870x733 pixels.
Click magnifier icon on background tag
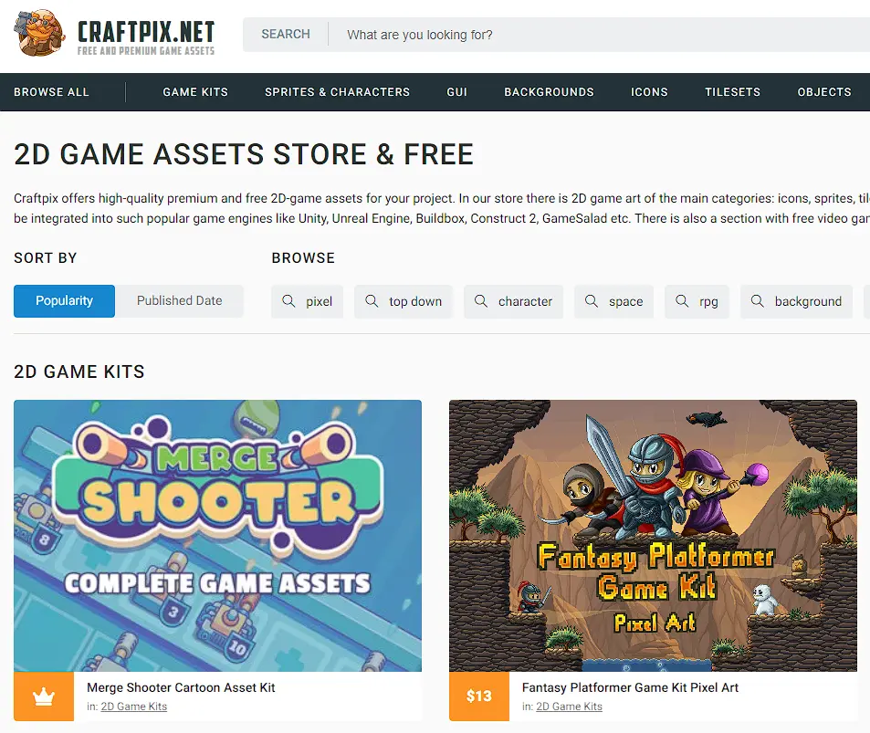[758, 301]
